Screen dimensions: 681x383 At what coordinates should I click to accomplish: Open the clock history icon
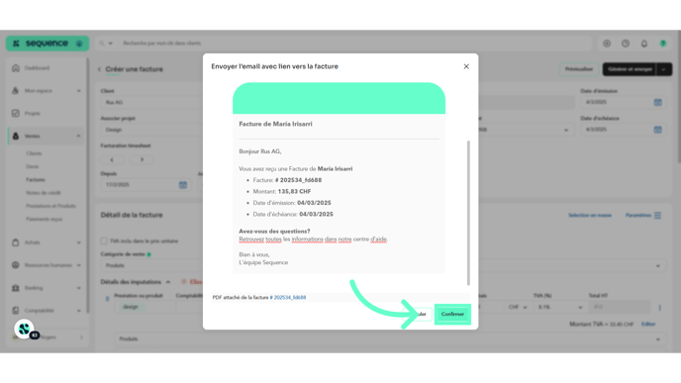[626, 44]
